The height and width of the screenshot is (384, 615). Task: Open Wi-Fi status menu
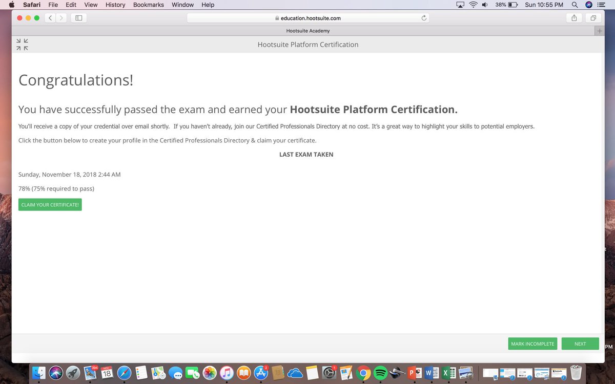(473, 5)
